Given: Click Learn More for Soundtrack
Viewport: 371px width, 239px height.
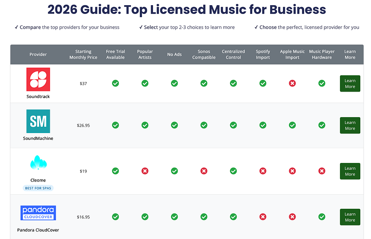Looking at the screenshot, I should click(x=350, y=83).
